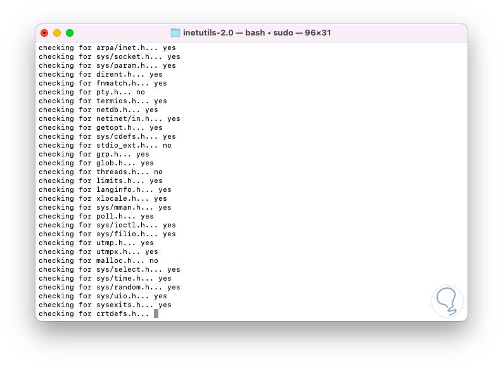The width and height of the screenshot is (503, 368).
Task: Click the line 'checking for sys/mman.h... yes'
Action: pyautogui.click(x=105, y=208)
